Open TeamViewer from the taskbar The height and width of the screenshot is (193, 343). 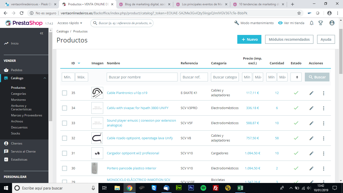pyautogui.click(x=154, y=188)
